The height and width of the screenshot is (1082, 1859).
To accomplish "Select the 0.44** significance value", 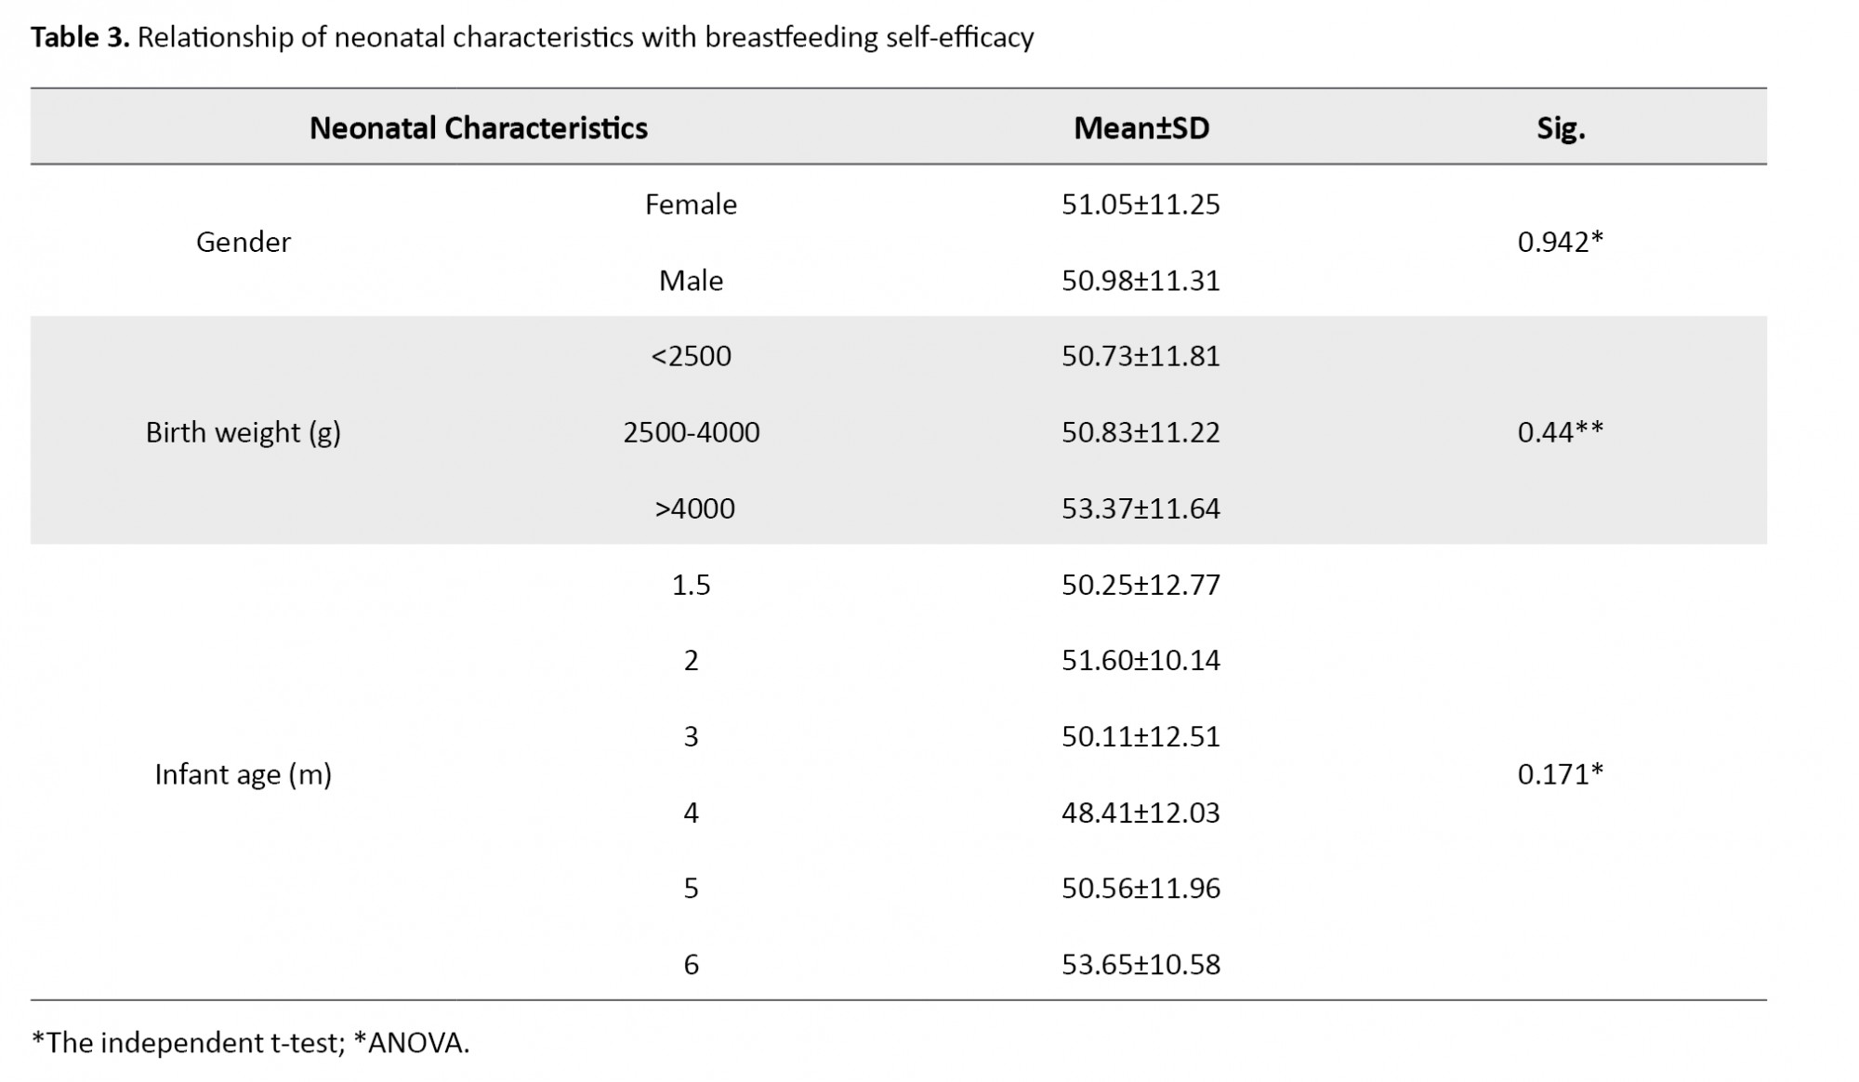I will tap(1560, 432).
